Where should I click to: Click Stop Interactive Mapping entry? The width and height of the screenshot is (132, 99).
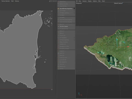[66, 22]
